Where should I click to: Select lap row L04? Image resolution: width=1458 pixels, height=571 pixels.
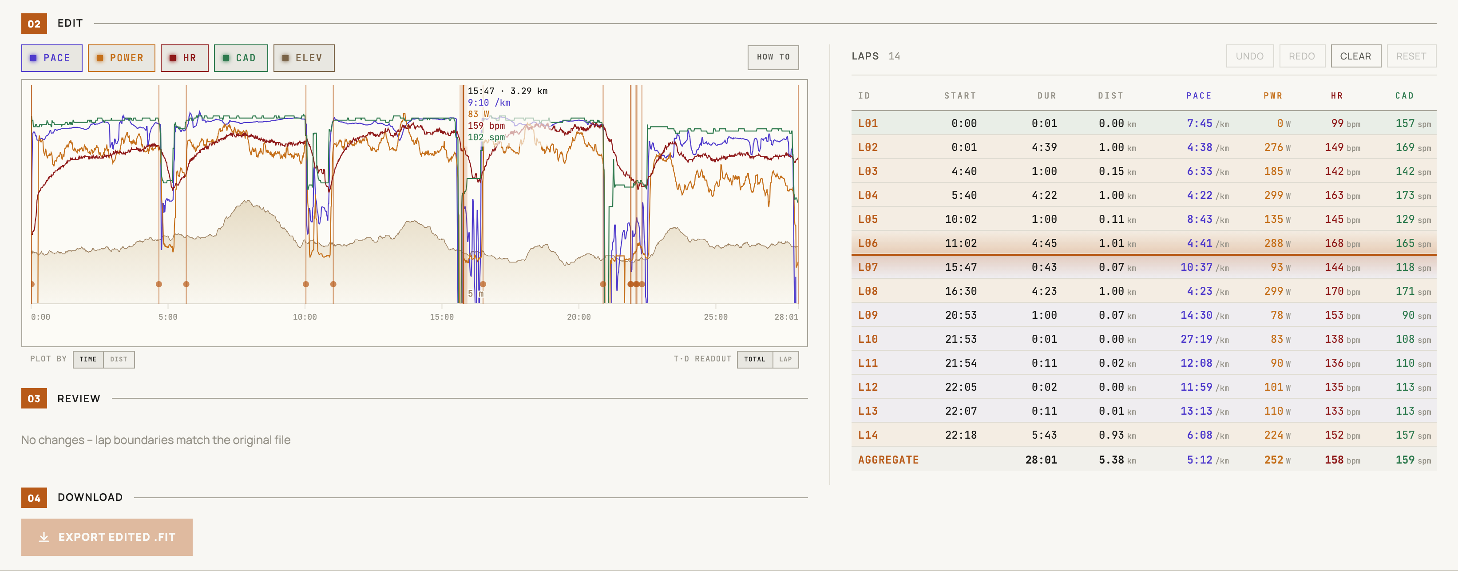(1143, 194)
